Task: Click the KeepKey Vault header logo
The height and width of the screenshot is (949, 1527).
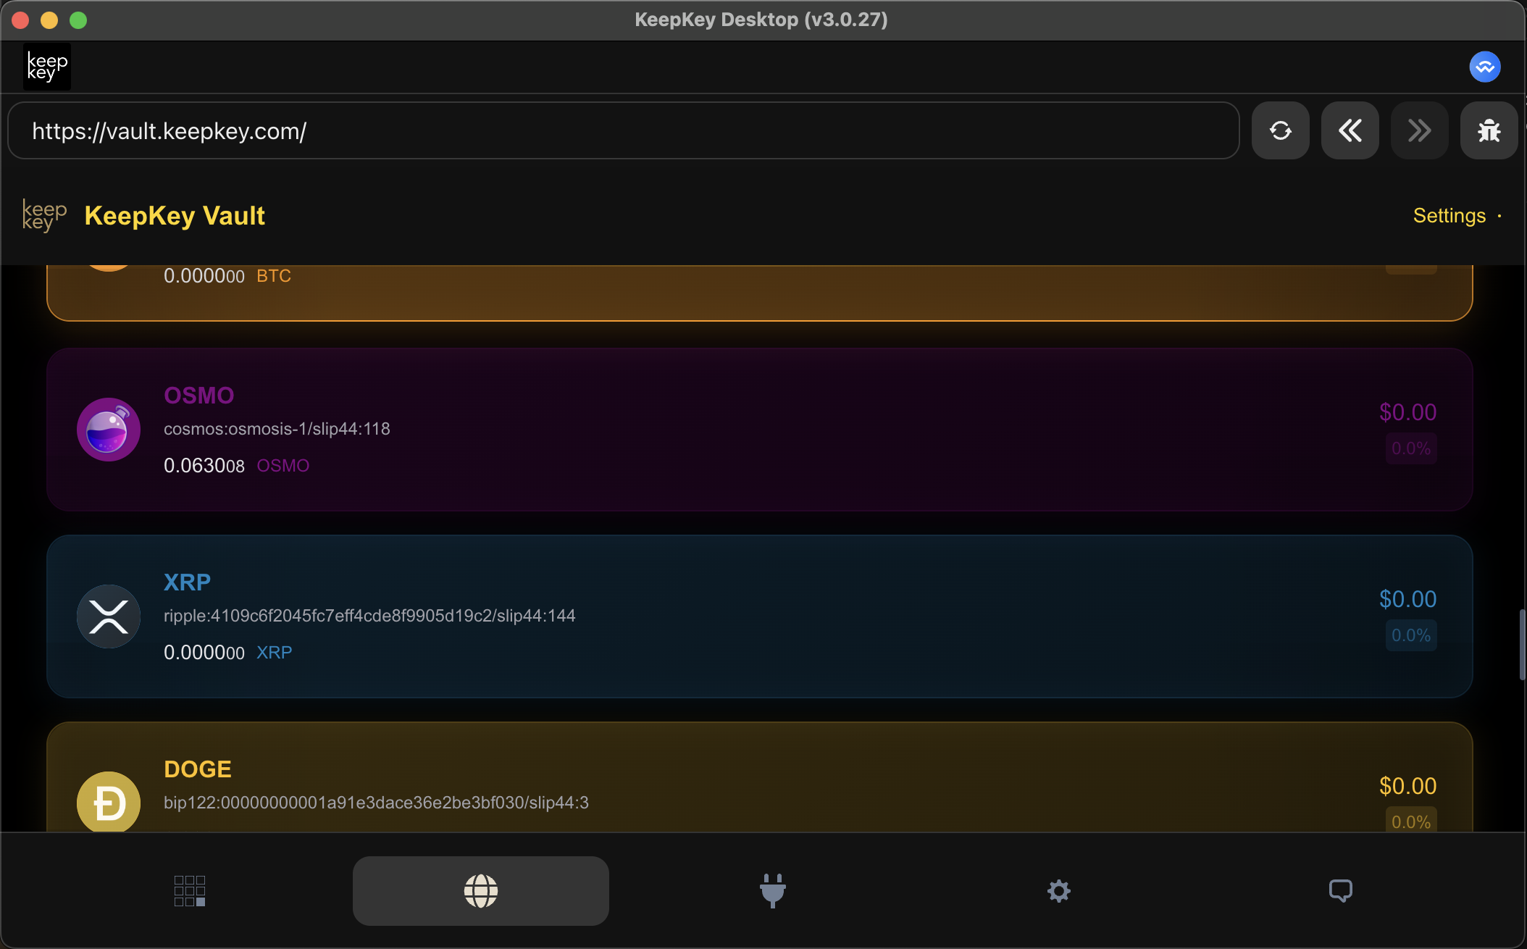Action: pyautogui.click(x=45, y=216)
